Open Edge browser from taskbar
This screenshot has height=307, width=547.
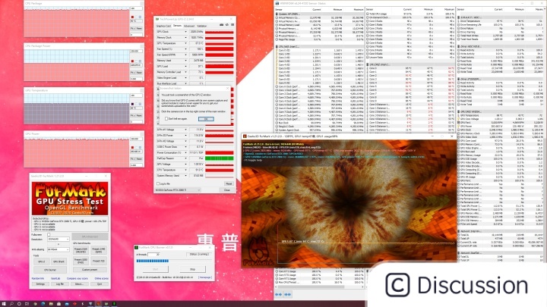point(43,304)
